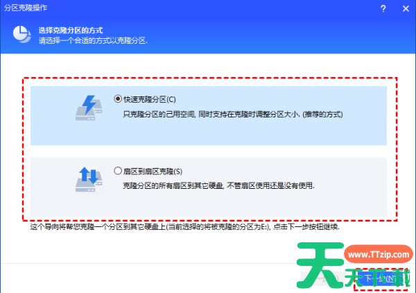The width and height of the screenshot is (416, 293).
Task: Click the label '扇区到扇区克隆(S)'
Action: tap(153, 171)
